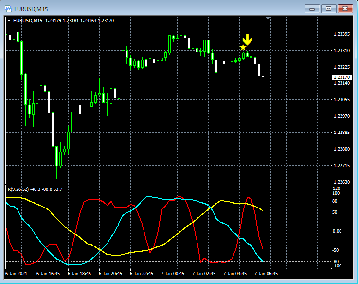This screenshot has width=359, height=284.
Task: Minimize the EURUSD,M15 chart window
Action: [x=312, y=8]
